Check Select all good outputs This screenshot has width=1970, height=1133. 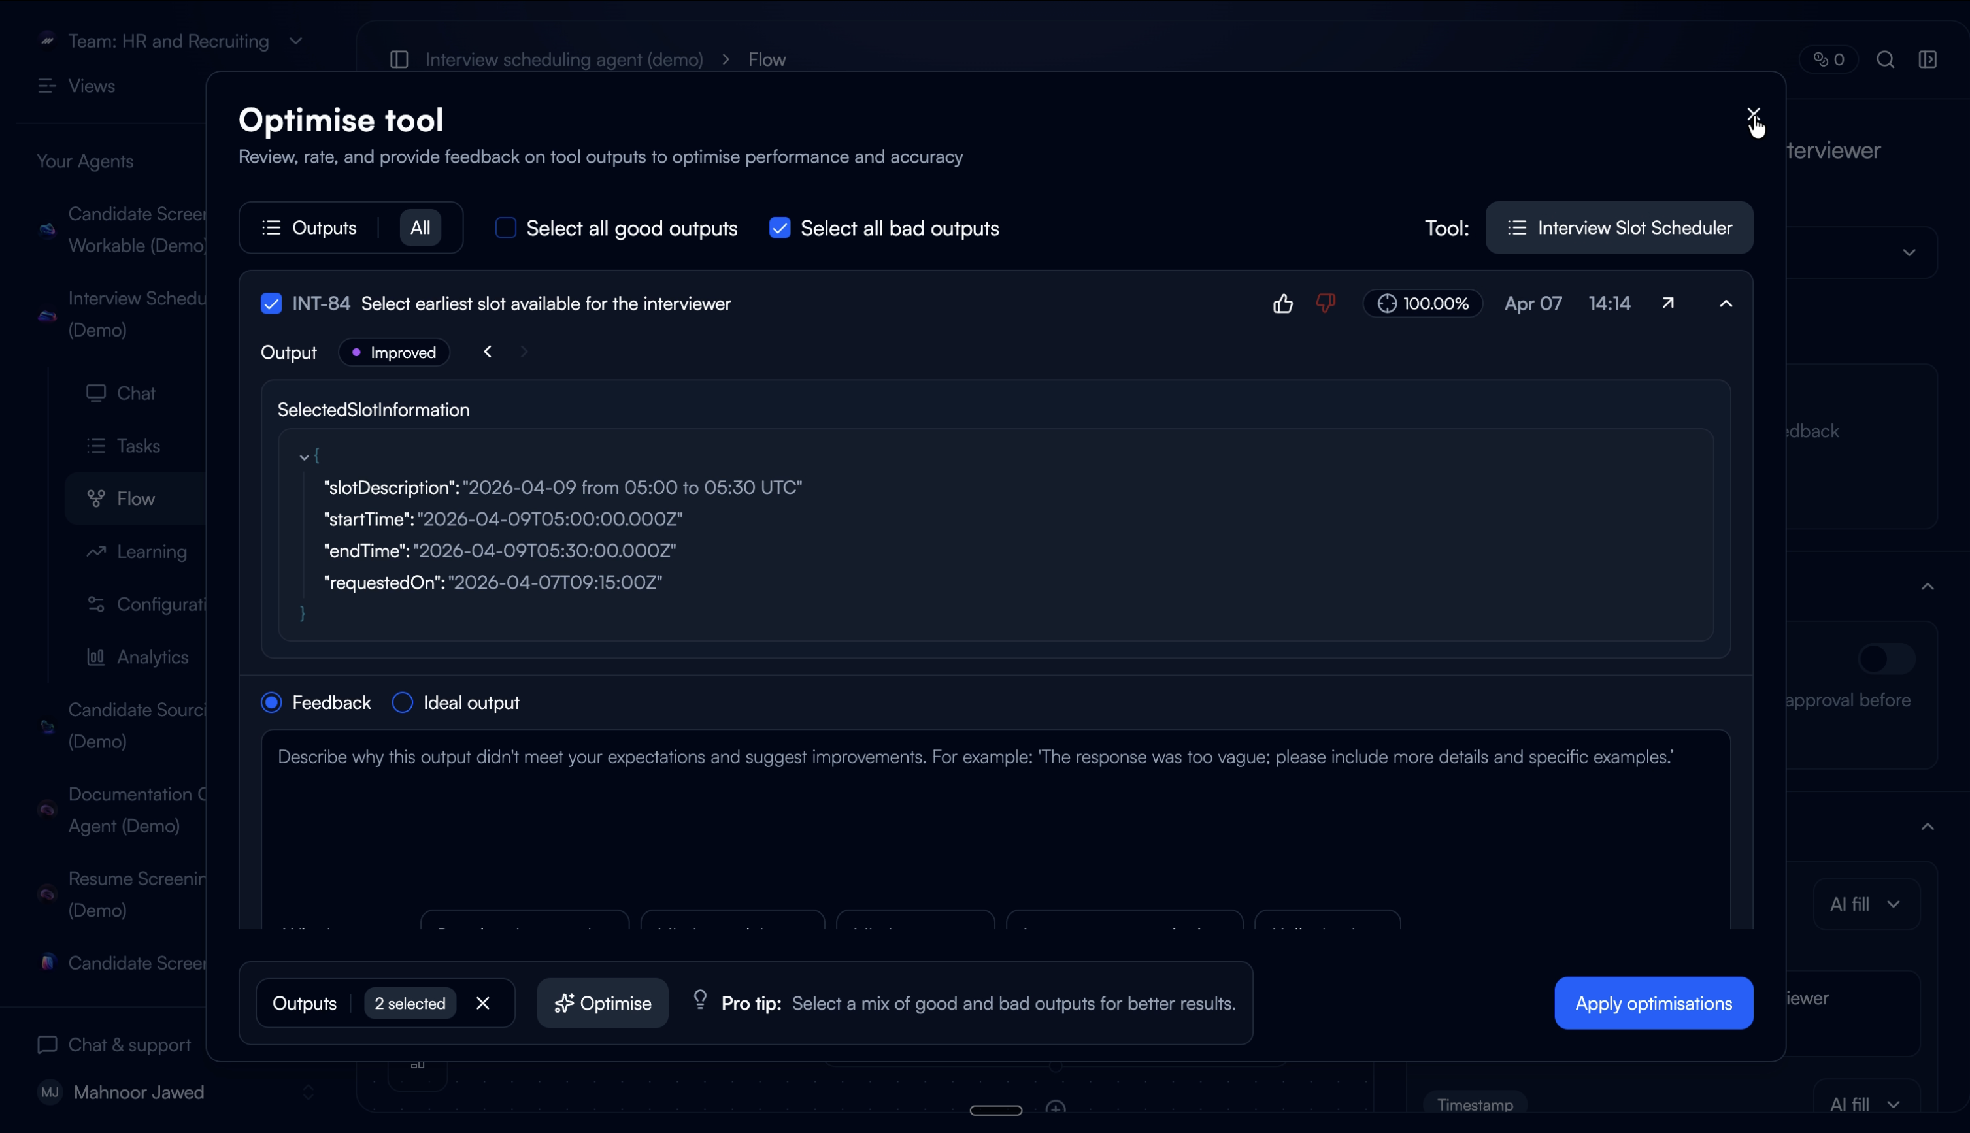(x=506, y=228)
